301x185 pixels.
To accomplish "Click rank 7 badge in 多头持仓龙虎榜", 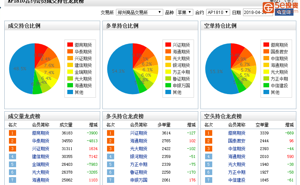I will click(110, 180).
